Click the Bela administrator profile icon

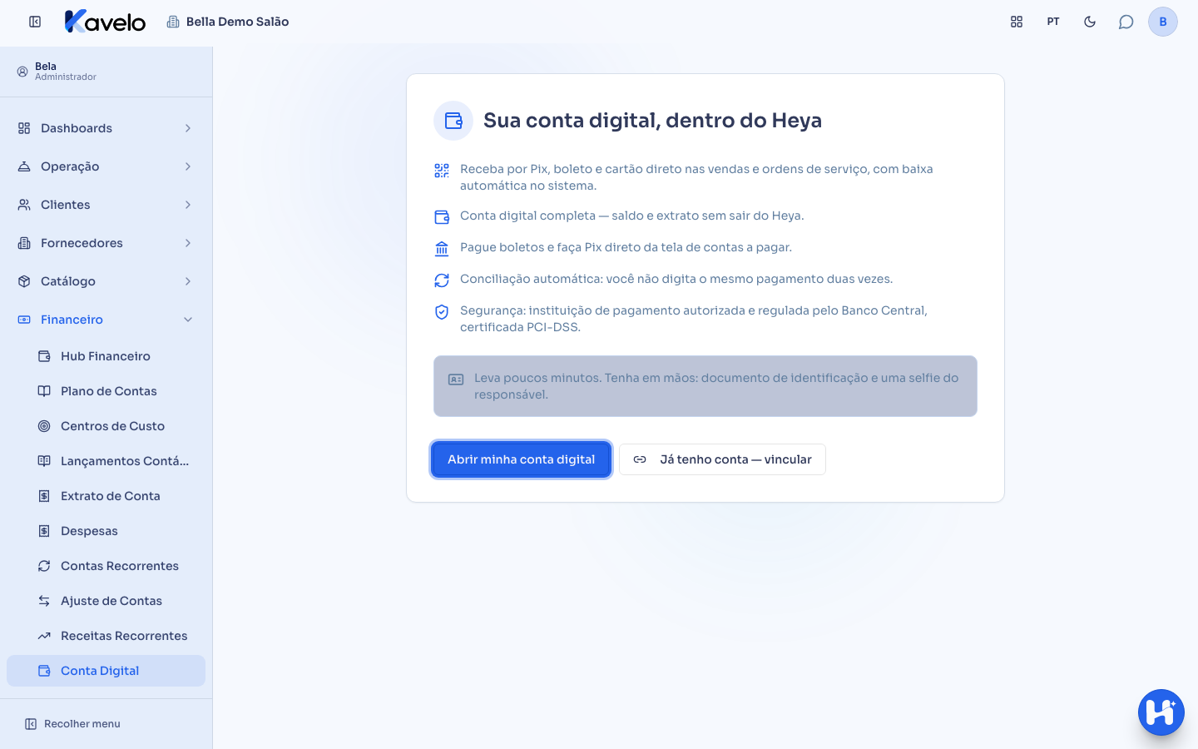pyautogui.click(x=22, y=72)
